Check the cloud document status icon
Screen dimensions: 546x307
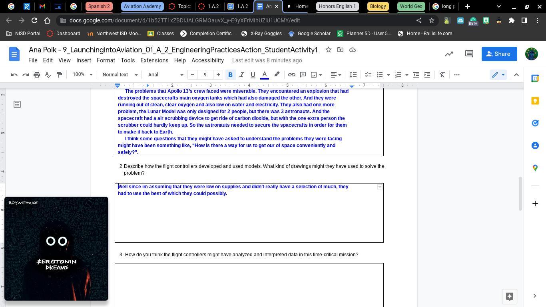[x=353, y=50]
